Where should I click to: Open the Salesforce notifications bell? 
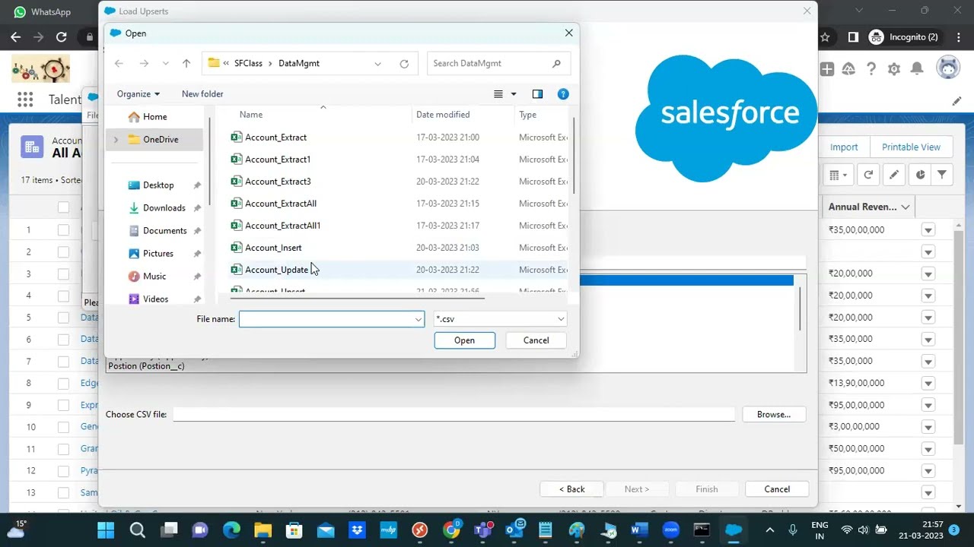917,69
